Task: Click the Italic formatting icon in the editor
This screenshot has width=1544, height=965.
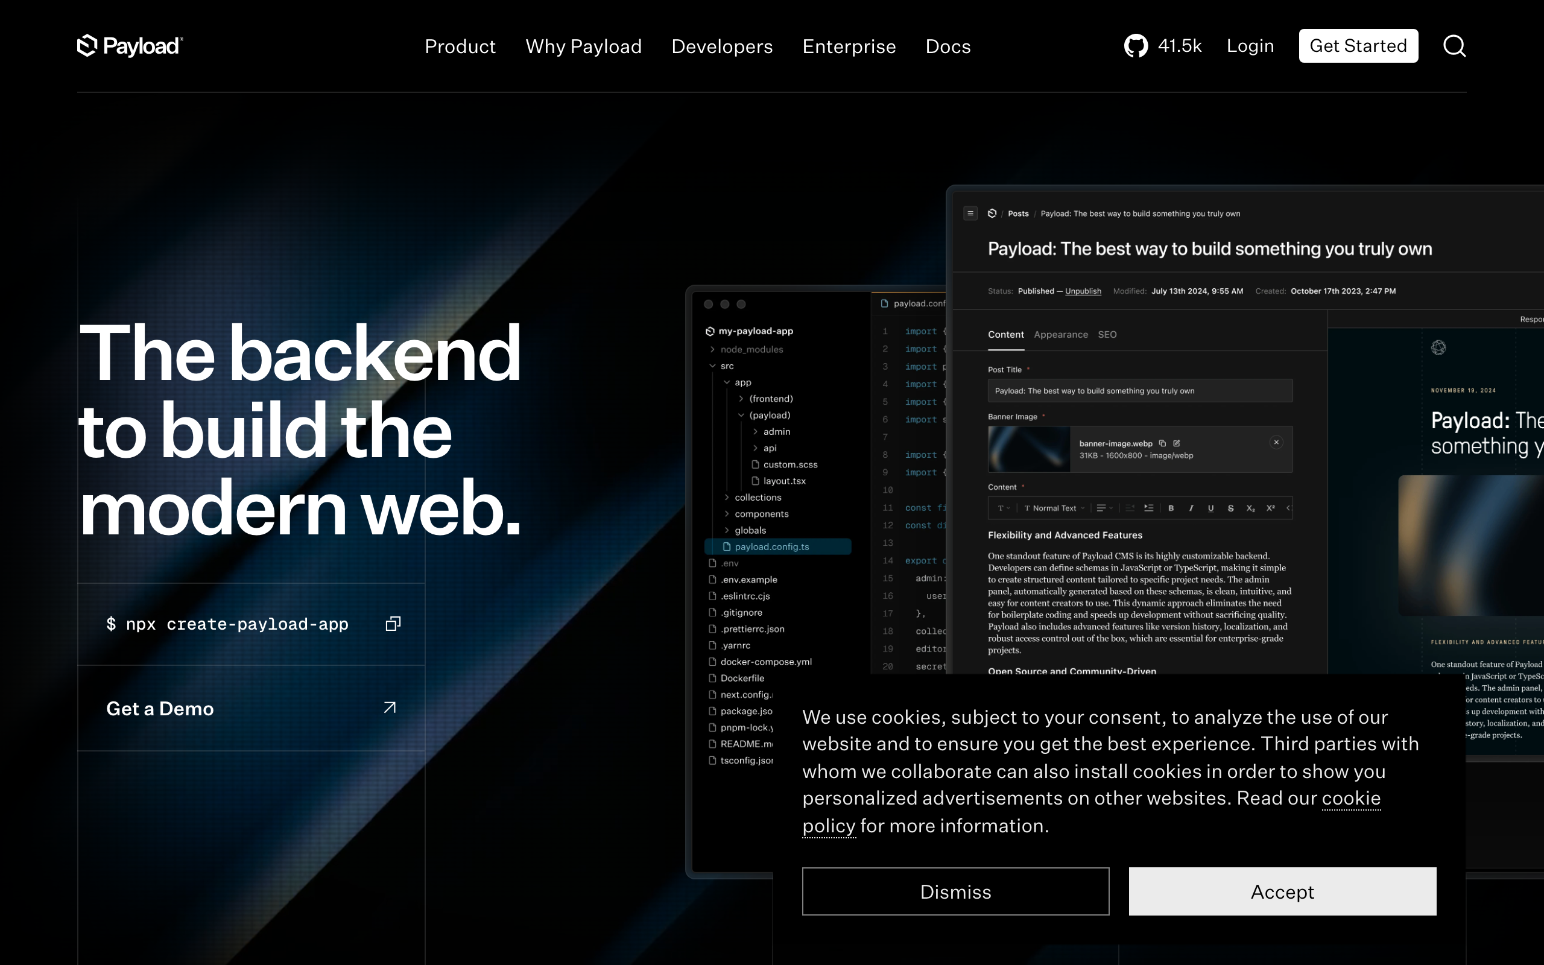Action: click(1191, 508)
